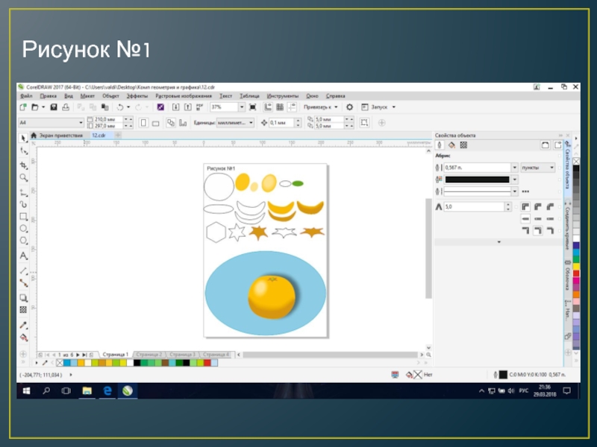Open the Options gear icon in toolbar

[x=349, y=107]
